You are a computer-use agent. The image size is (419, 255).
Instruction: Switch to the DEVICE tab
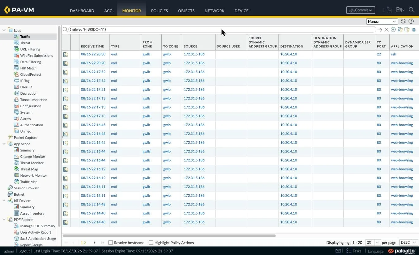point(241,10)
